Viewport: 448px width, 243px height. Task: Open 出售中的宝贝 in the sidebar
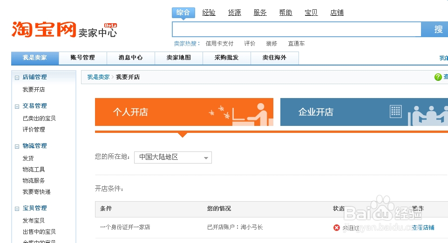[39, 231]
